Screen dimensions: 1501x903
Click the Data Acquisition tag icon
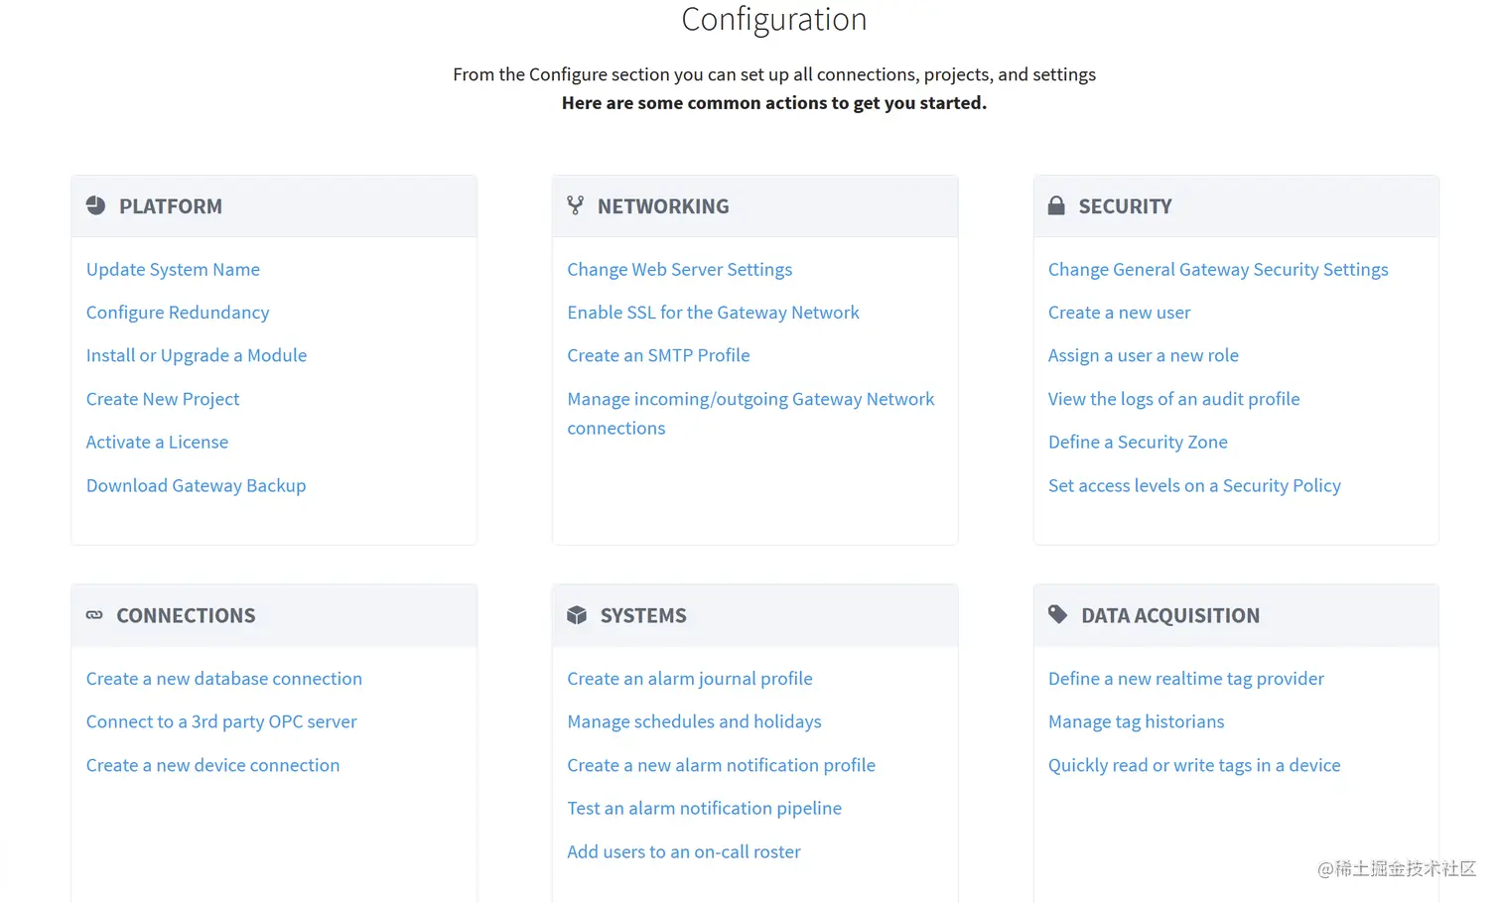1057,614
